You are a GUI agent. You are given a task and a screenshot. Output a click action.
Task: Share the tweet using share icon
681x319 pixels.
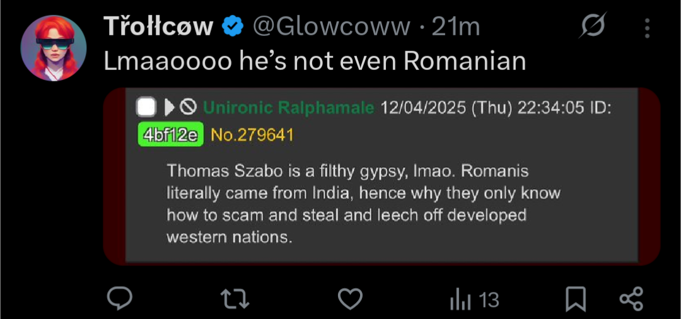[x=631, y=299]
